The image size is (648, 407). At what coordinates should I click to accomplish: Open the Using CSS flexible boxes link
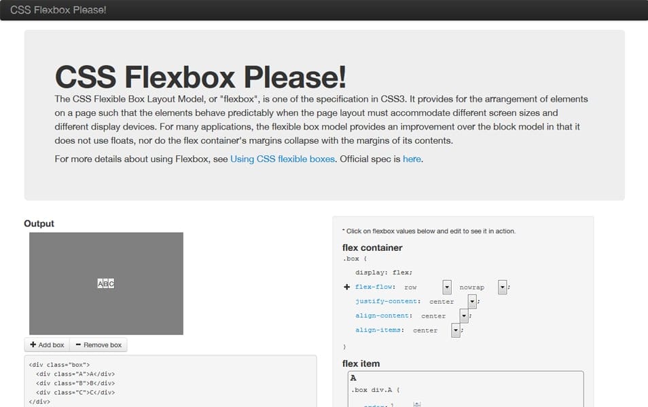pyautogui.click(x=283, y=159)
